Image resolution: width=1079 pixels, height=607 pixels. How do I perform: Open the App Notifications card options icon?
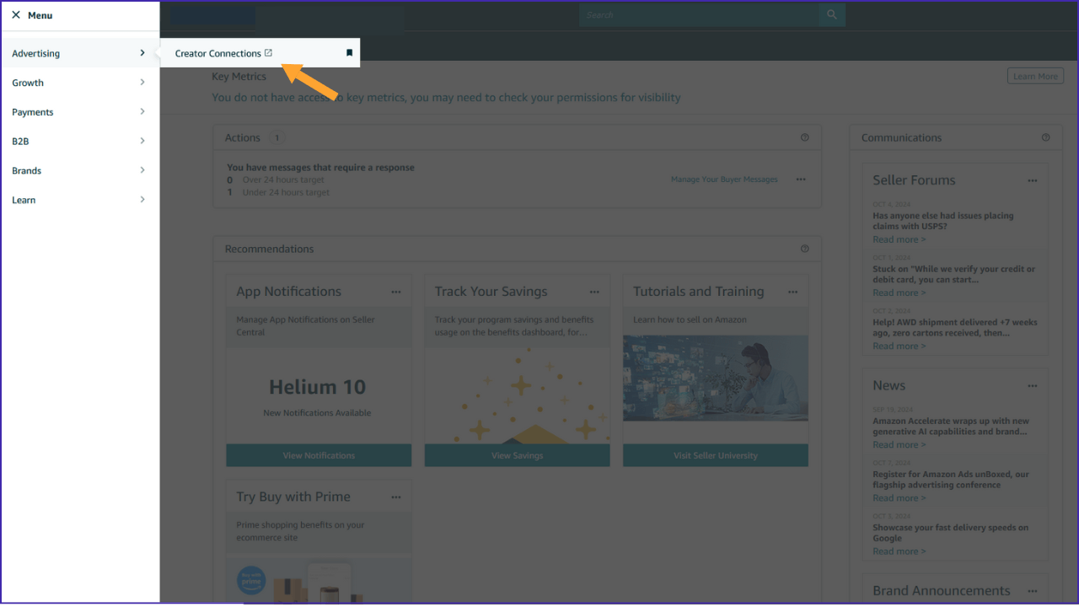pos(396,291)
